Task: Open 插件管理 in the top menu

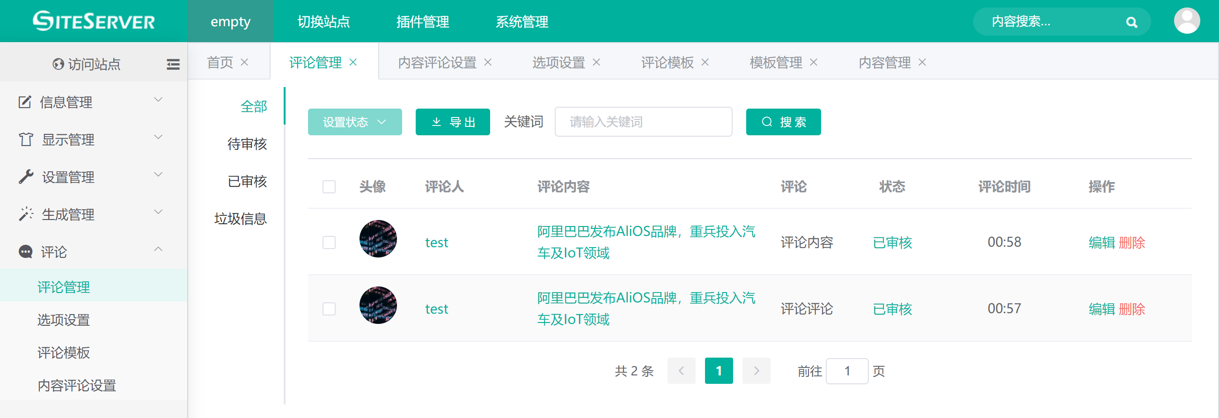Action: click(422, 22)
